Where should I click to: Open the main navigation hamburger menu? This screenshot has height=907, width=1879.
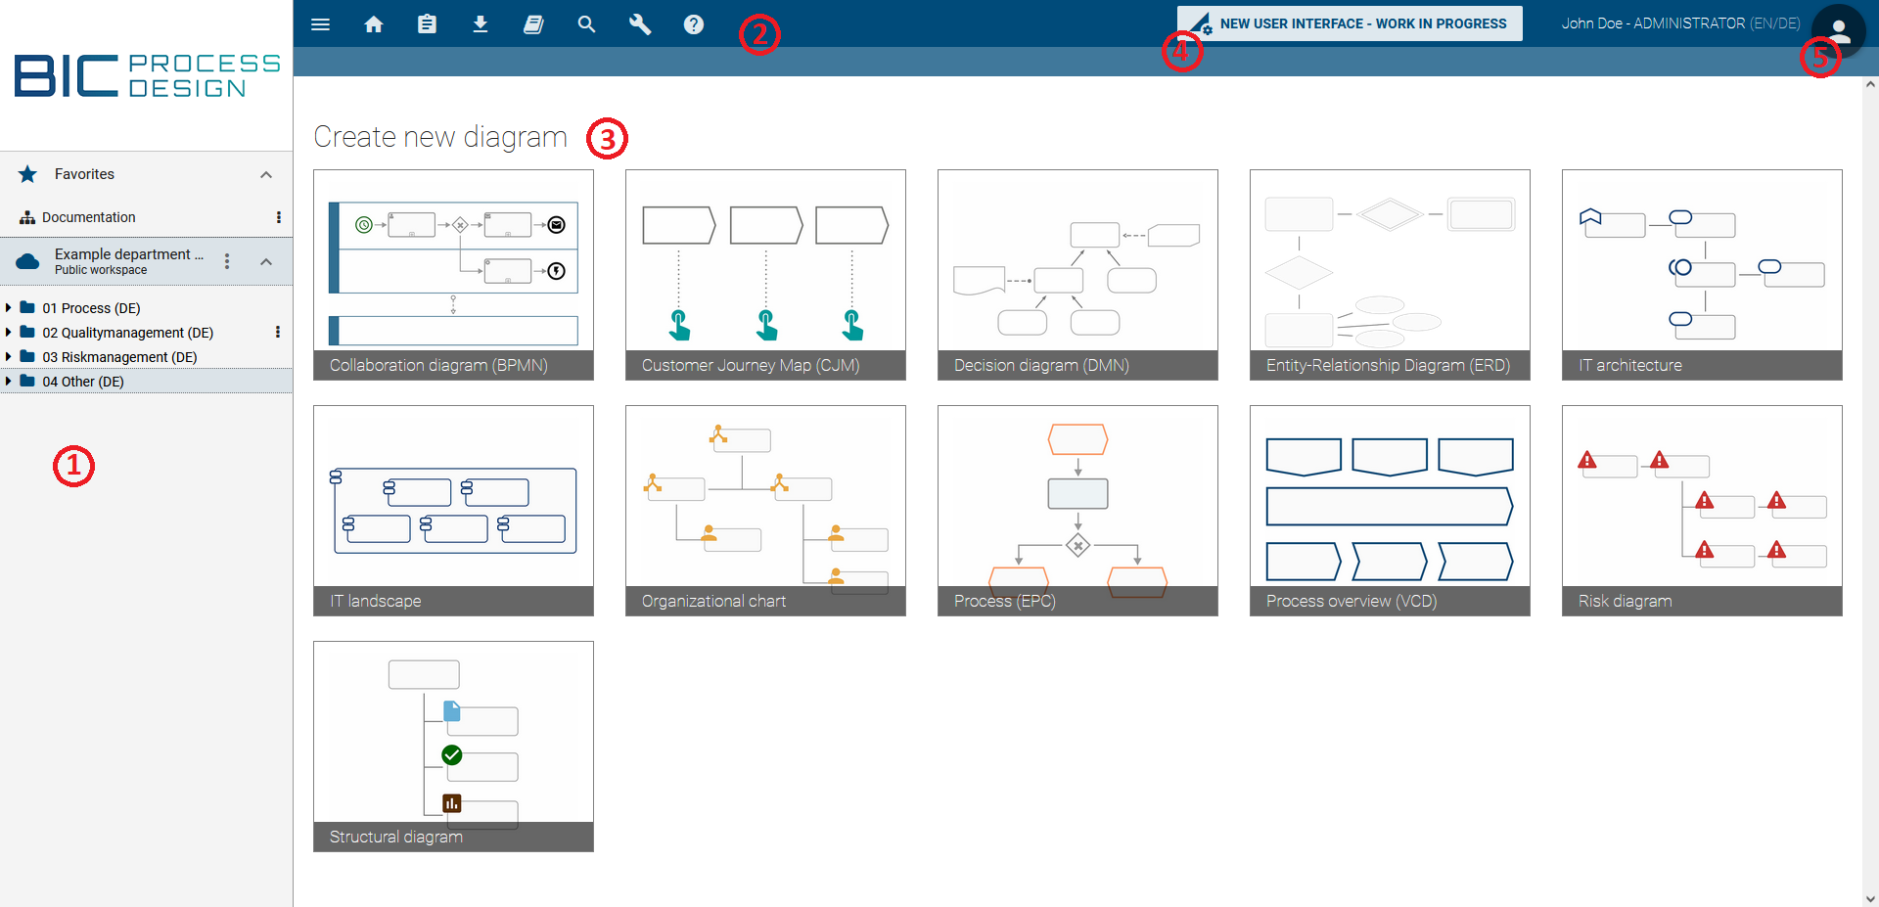pos(320,23)
